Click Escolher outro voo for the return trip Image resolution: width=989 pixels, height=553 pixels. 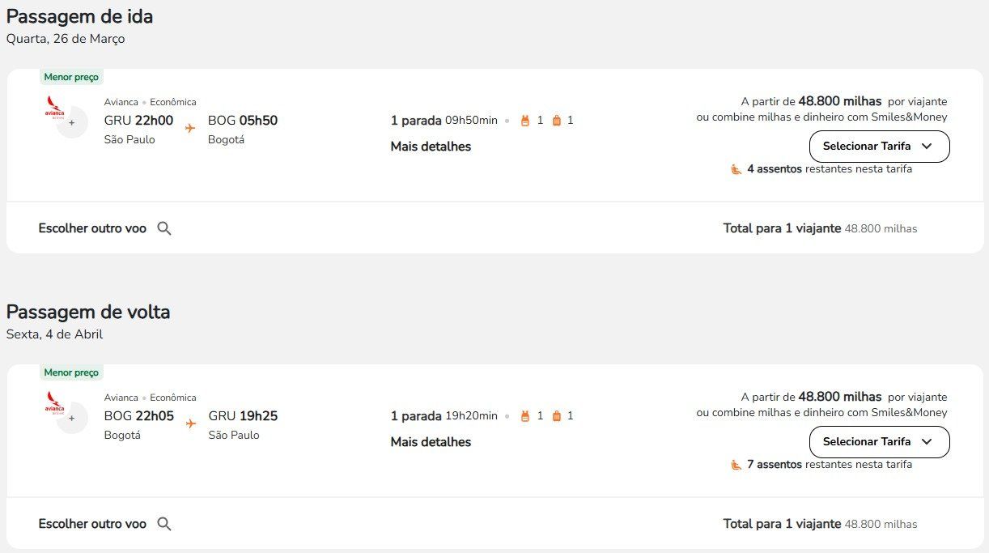(92, 524)
